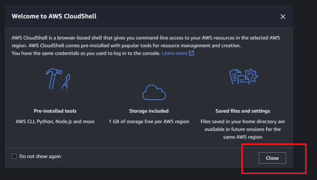Click the browser-based shell description paragraph
Screen dimensions: 317x180
[x=146, y=42]
